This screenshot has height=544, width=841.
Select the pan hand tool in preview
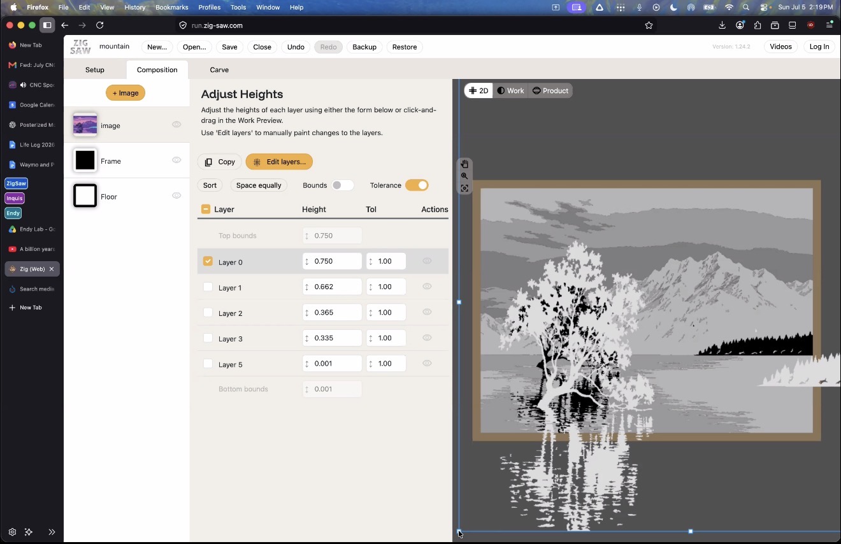tap(464, 164)
